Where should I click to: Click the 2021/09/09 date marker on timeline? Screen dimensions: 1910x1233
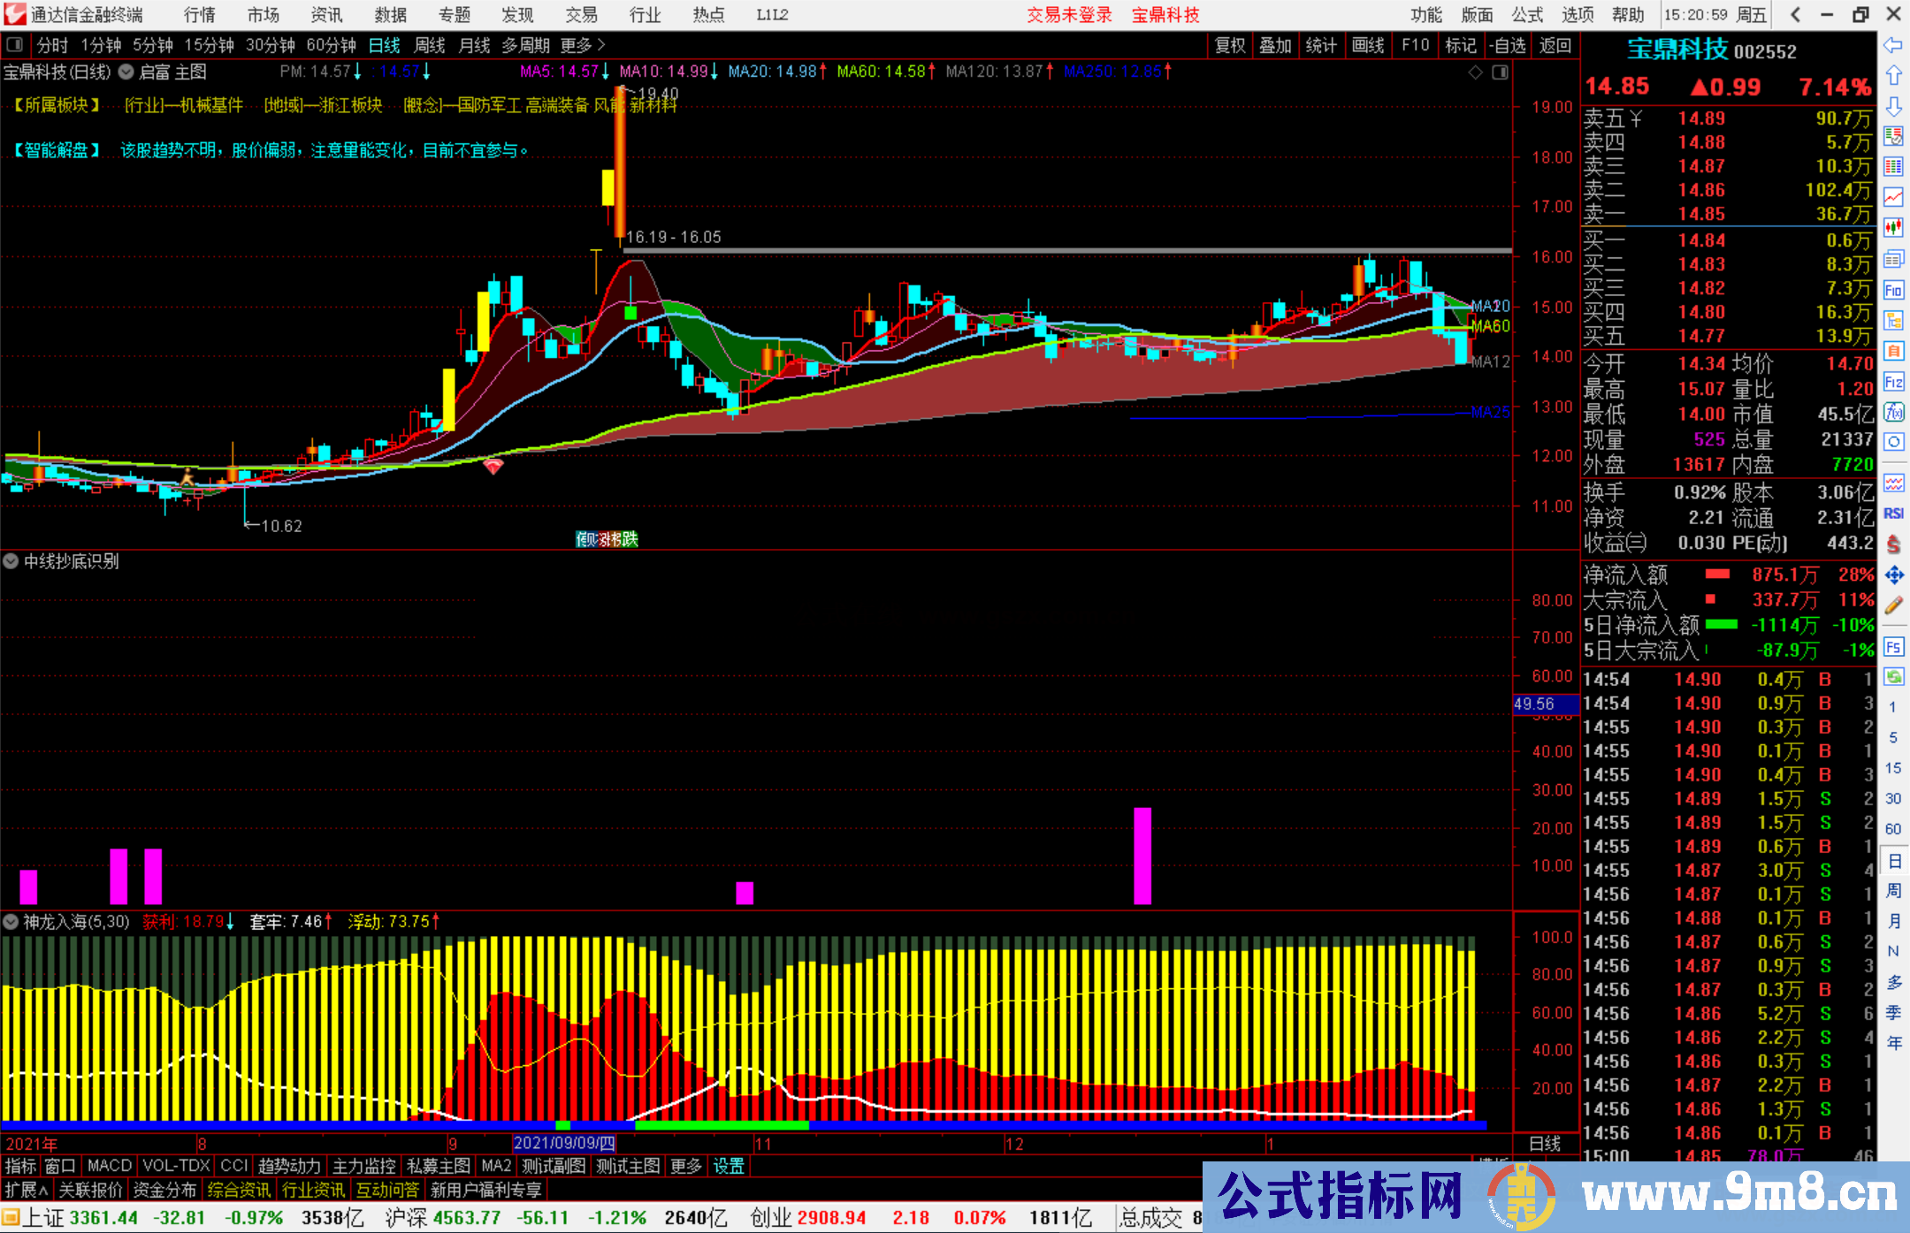click(564, 1143)
